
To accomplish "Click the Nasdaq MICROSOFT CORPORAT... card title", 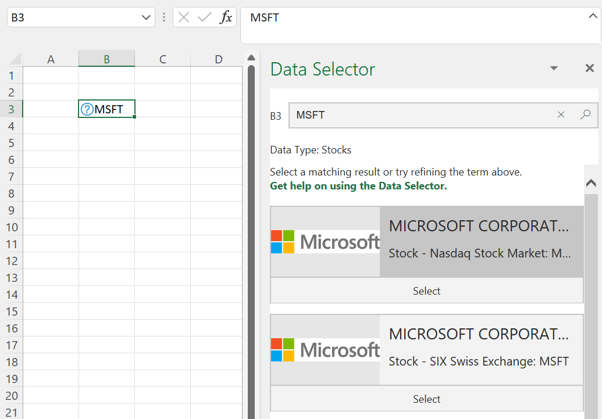I will [x=479, y=226].
